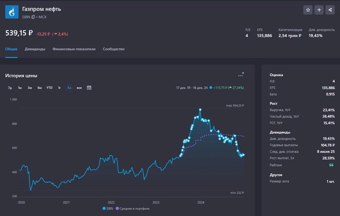Open the Дивиденды tab

pyautogui.click(x=35, y=49)
